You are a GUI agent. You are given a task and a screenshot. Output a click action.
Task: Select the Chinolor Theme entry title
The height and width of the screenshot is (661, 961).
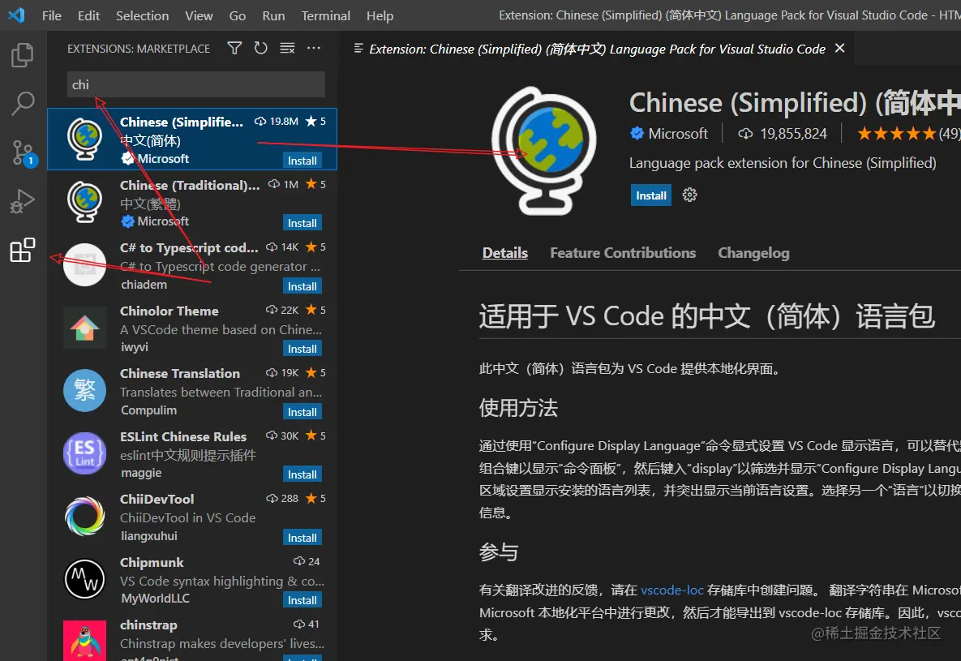coord(169,311)
